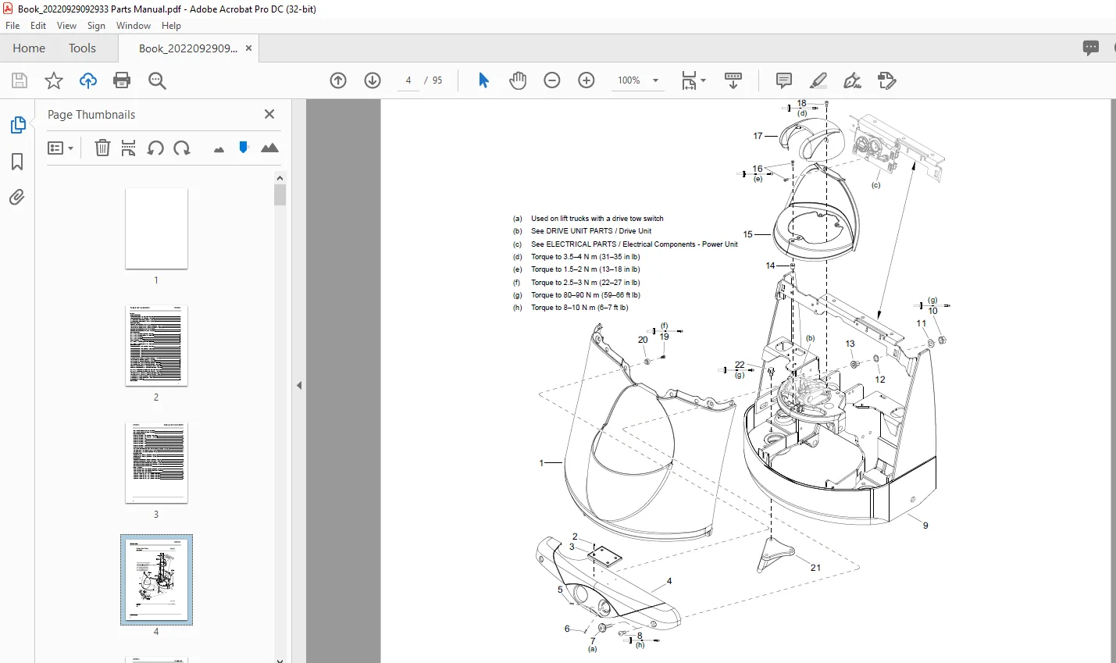The width and height of the screenshot is (1116, 663).
Task: Print the document with printer icon
Action: (x=122, y=80)
